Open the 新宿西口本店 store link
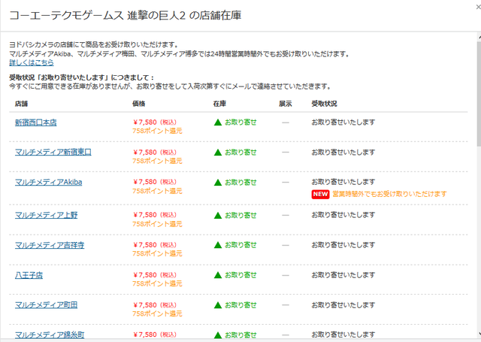The width and height of the screenshot is (481, 342). [x=35, y=123]
